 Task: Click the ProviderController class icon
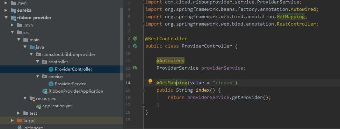point(51,69)
